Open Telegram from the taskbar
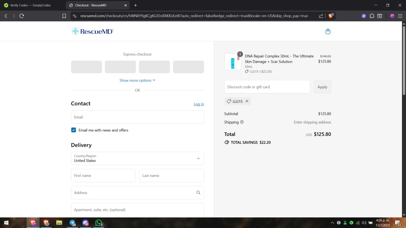This screenshot has width=406, height=228. pos(72,223)
